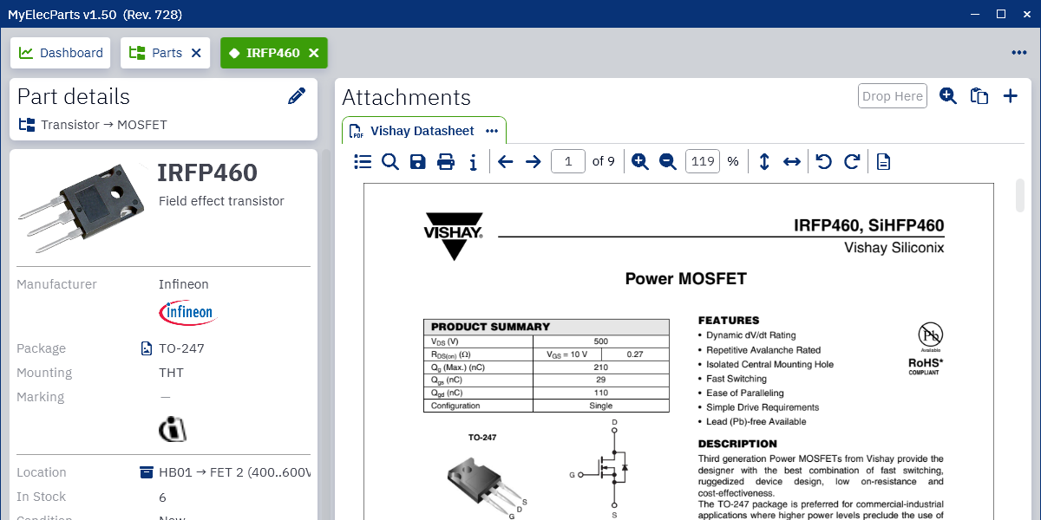Fit PDF page to height
The width and height of the screenshot is (1041, 520).
(764, 161)
